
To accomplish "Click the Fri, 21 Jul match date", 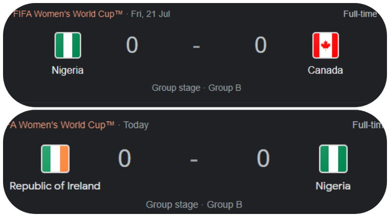I will (150, 14).
